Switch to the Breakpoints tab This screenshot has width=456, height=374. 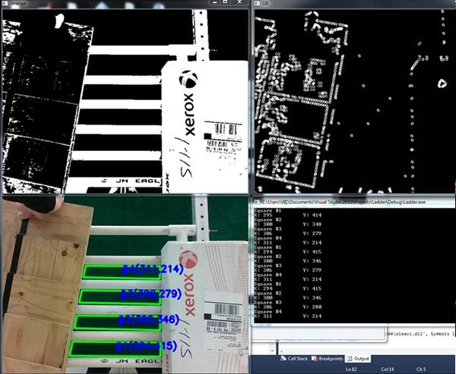coord(327,359)
